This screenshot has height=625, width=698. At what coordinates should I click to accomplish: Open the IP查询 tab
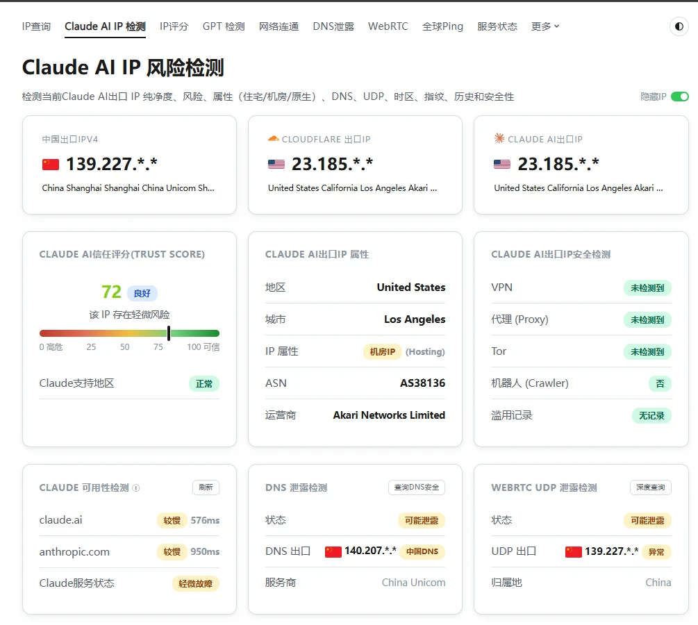[x=37, y=26]
